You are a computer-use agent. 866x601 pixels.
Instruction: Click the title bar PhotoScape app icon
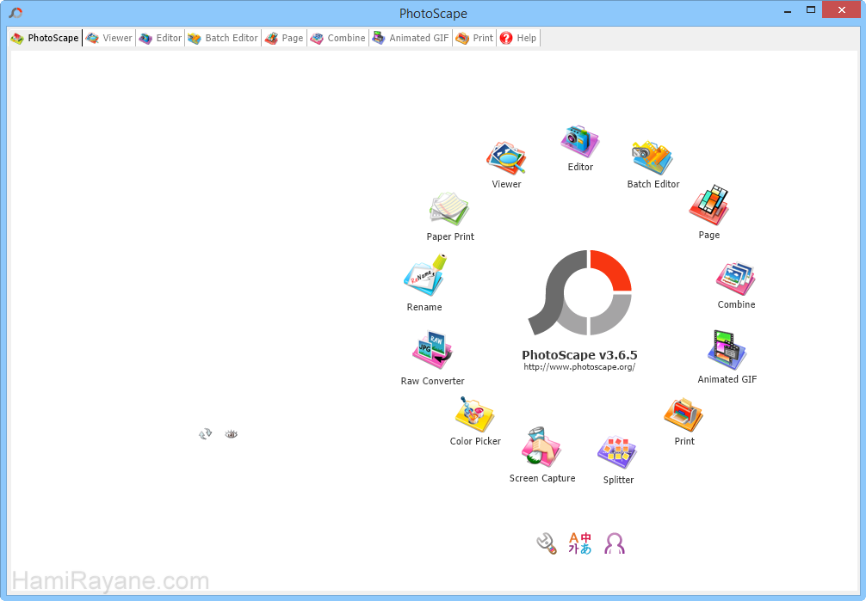click(x=16, y=13)
